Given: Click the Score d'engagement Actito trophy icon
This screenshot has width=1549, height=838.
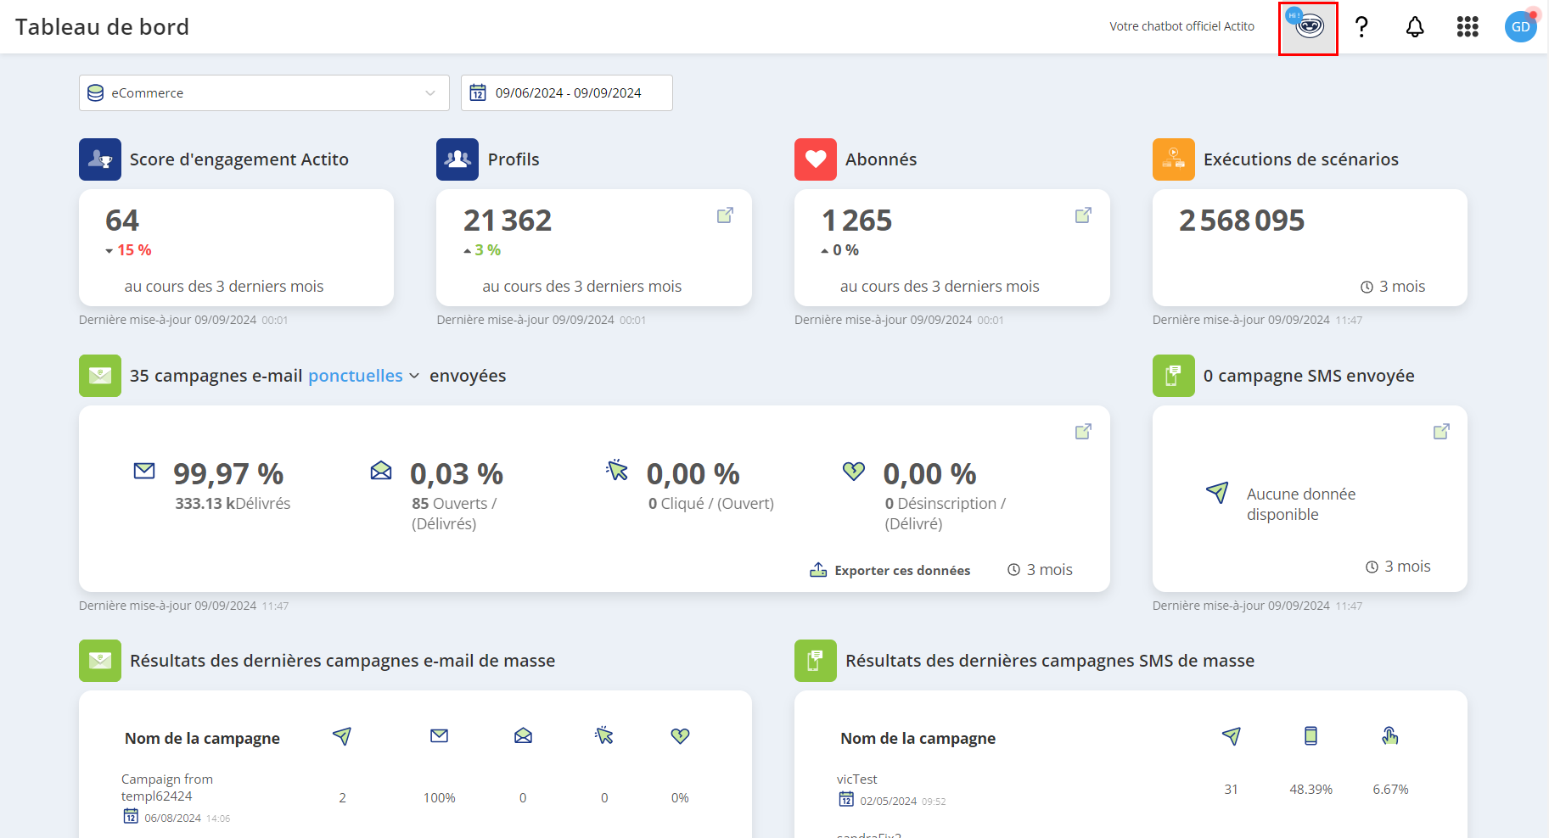Looking at the screenshot, I should pos(100,159).
